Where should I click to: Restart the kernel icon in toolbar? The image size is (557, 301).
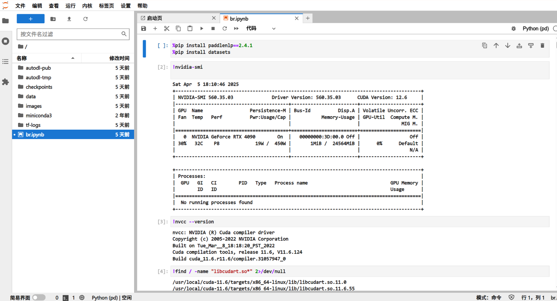tap(225, 29)
